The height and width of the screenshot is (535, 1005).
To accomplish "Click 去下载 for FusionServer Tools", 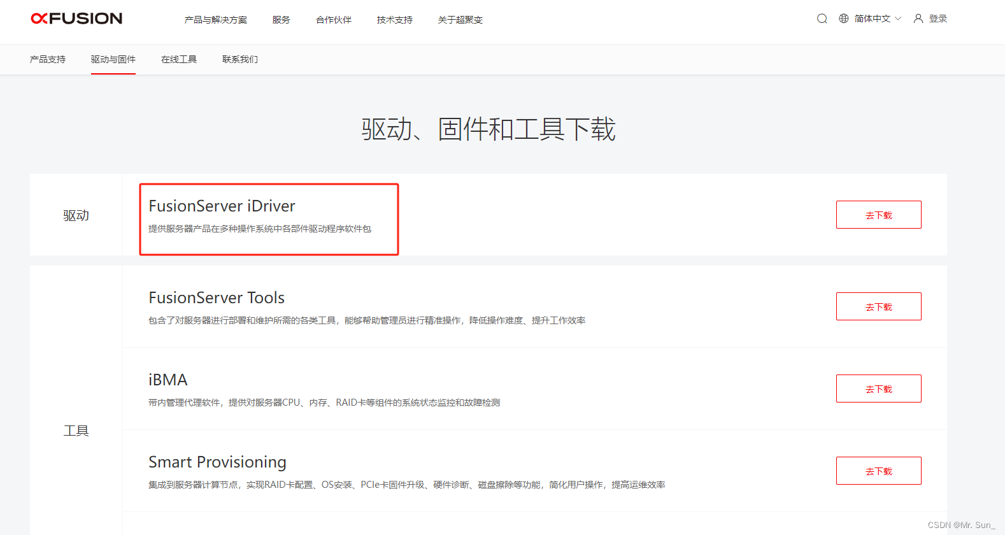I will (879, 306).
